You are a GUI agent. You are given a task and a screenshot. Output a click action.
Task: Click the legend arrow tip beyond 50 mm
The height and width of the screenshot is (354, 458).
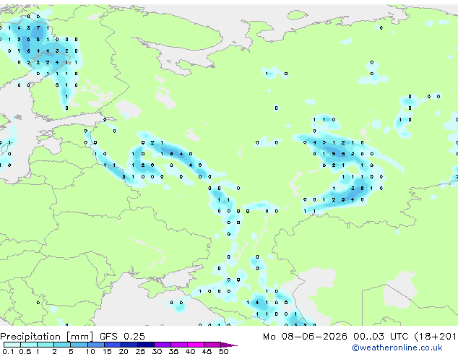229,345
